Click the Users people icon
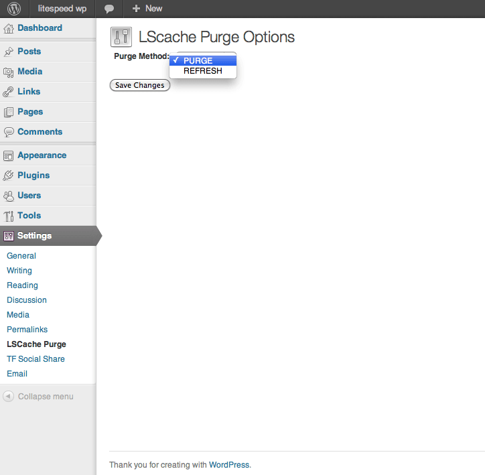The width and height of the screenshot is (485, 475). tap(9, 196)
